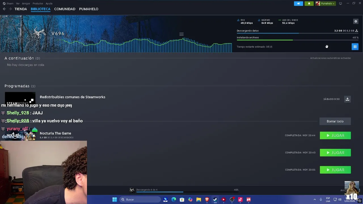Screen dimensions: 363x204
Task: Open OBS Studio from taskbar
Action: (232, 199)
